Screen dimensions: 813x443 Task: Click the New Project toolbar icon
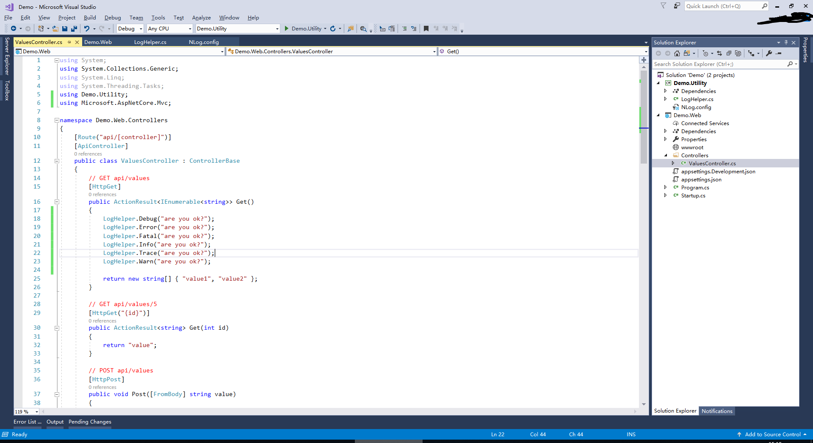[x=41, y=28]
